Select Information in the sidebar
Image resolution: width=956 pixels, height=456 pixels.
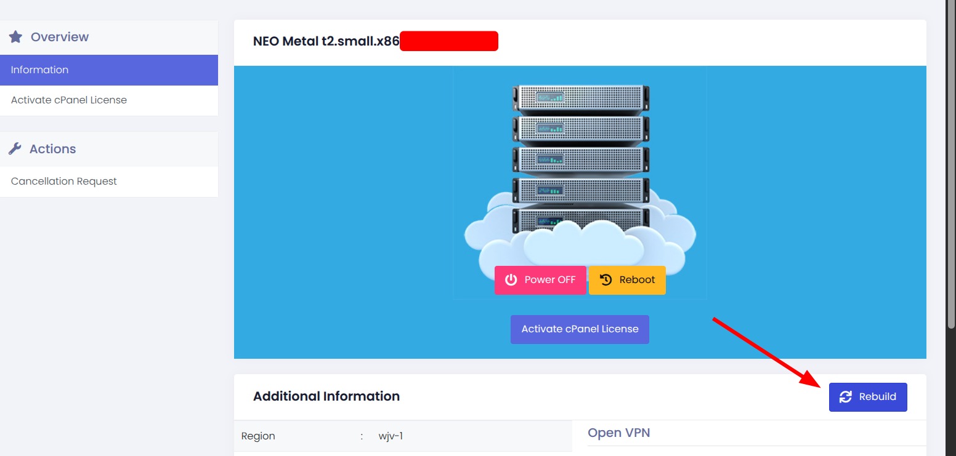(109, 70)
